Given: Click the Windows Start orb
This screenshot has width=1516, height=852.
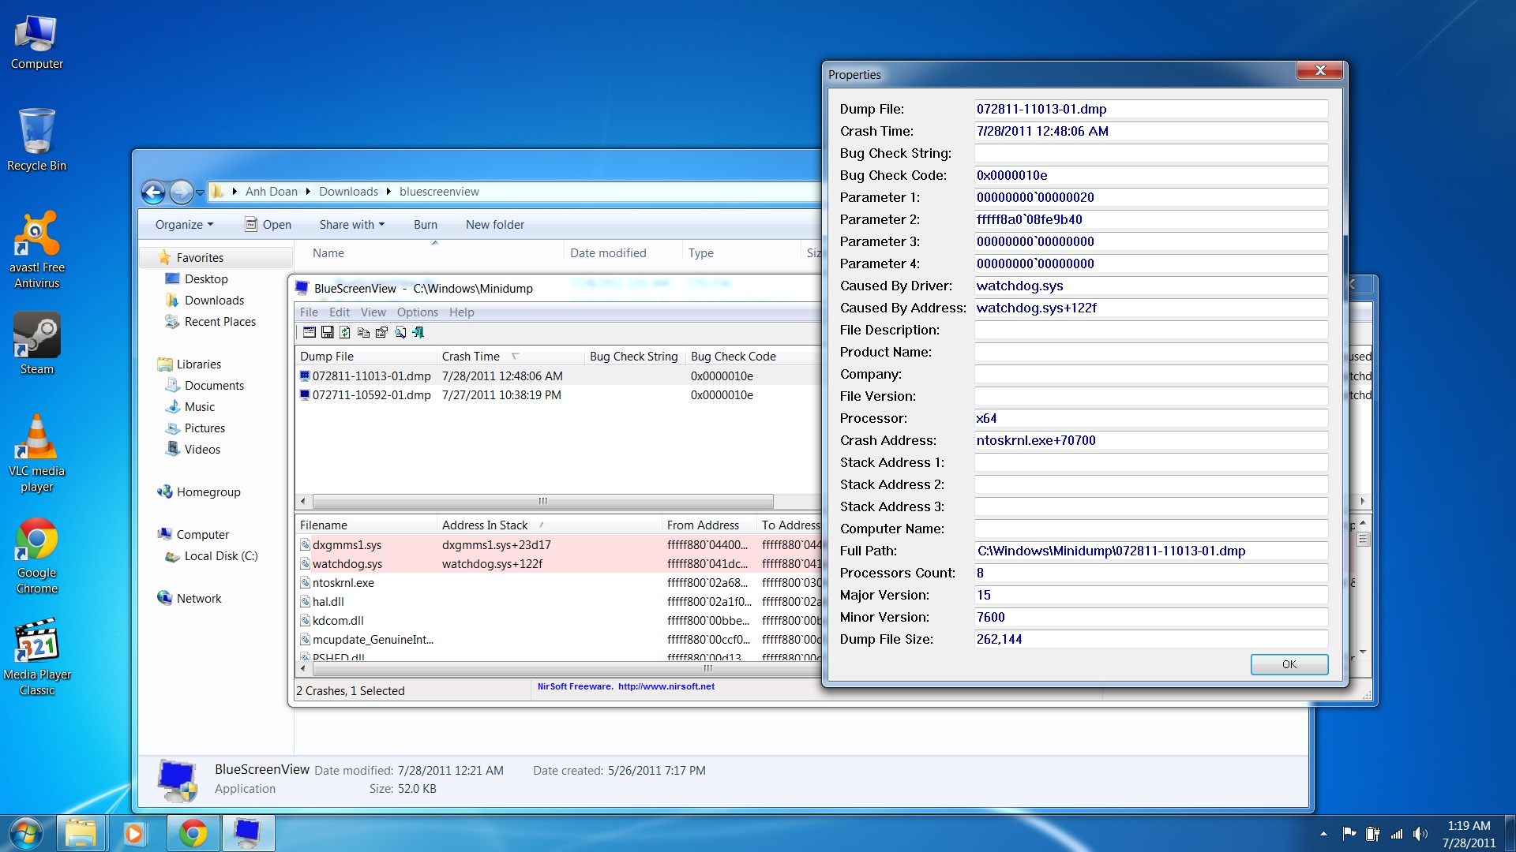Looking at the screenshot, I should tap(26, 833).
